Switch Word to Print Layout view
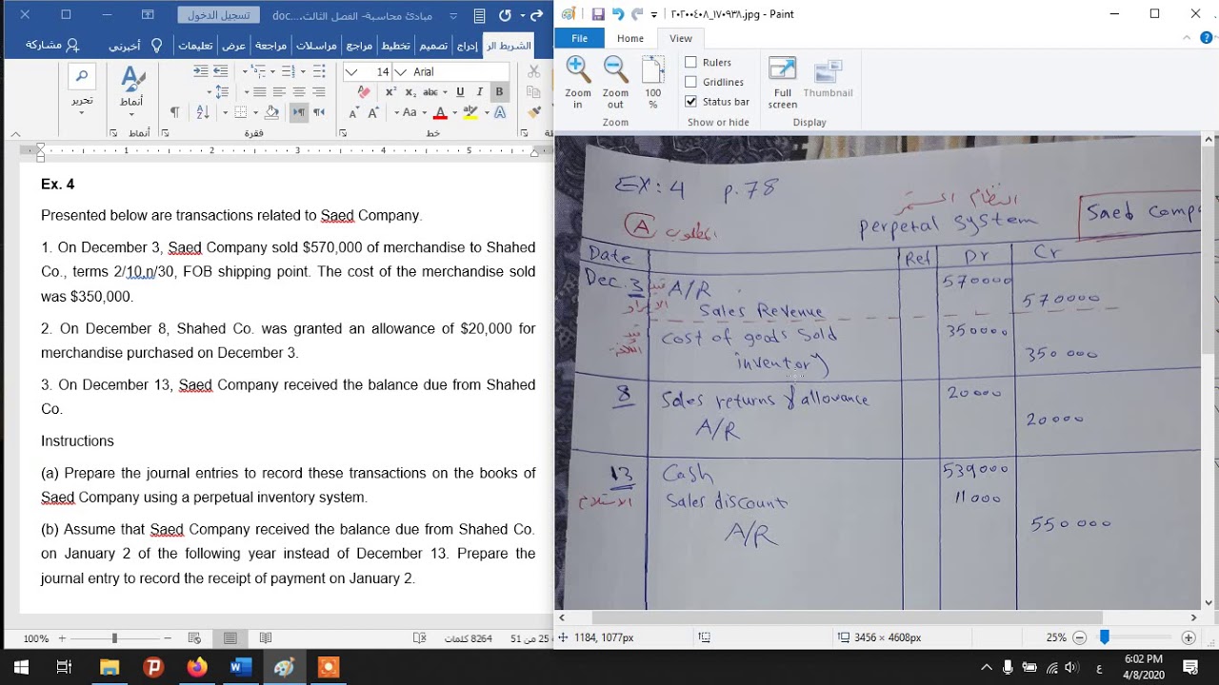Viewport: 1219px width, 685px height. pos(230,638)
